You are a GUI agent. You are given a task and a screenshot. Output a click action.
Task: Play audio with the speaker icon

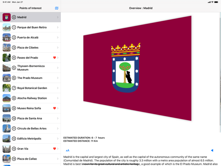[212, 150]
